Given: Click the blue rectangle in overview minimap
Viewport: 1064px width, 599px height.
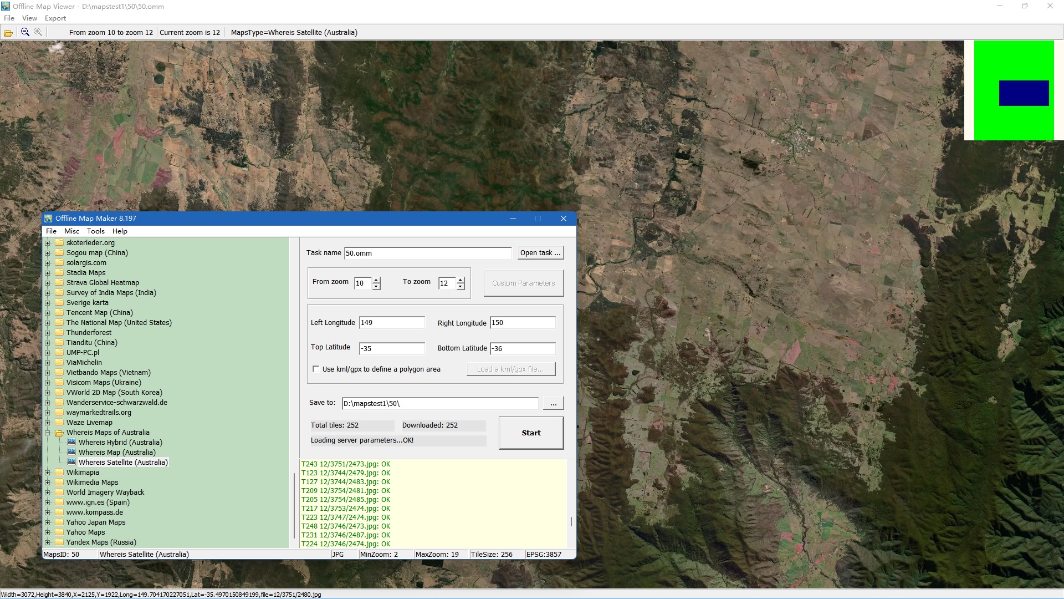Looking at the screenshot, I should 1024,93.
